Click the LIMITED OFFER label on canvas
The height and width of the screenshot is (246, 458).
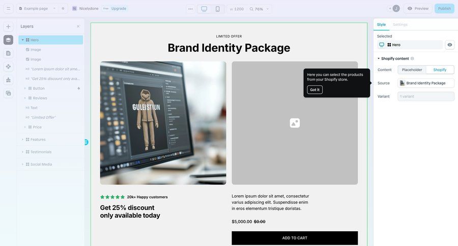pyautogui.click(x=229, y=36)
